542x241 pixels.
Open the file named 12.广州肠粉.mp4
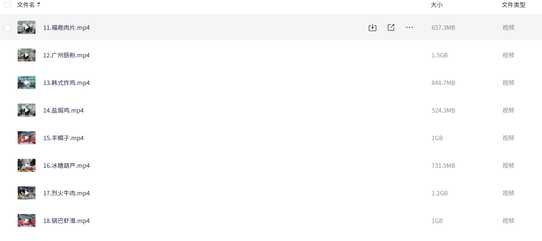(x=66, y=55)
